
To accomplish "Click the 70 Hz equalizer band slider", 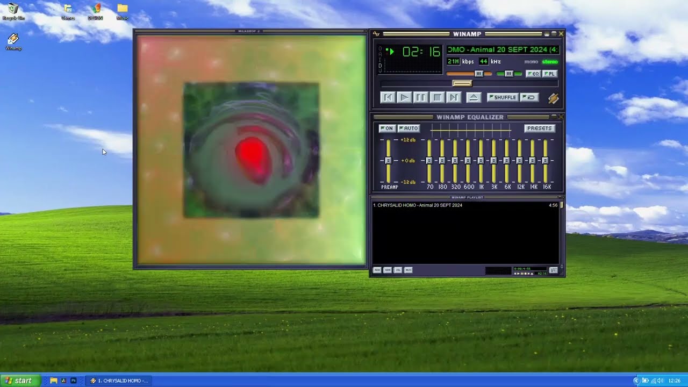I will (x=429, y=160).
